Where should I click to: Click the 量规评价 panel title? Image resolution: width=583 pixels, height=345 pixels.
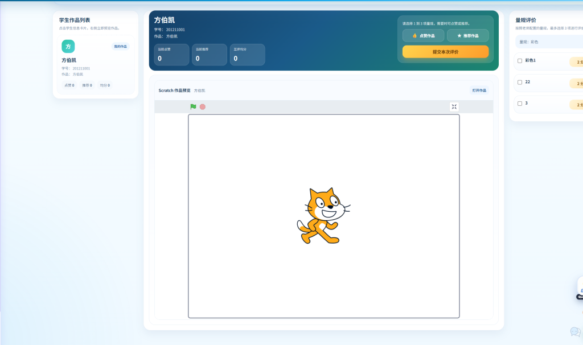pos(525,20)
